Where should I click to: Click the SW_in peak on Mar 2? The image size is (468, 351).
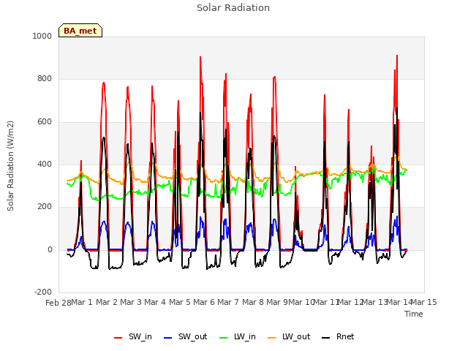[x=104, y=83]
